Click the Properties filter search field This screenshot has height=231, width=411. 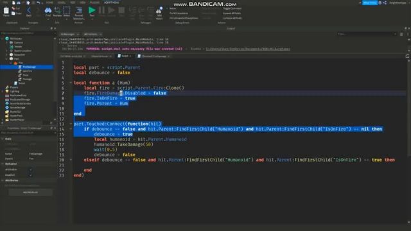[x=28, y=133]
